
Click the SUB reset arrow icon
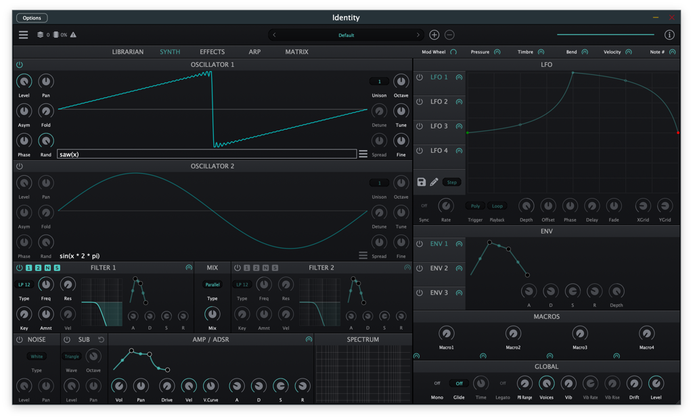[x=102, y=339]
